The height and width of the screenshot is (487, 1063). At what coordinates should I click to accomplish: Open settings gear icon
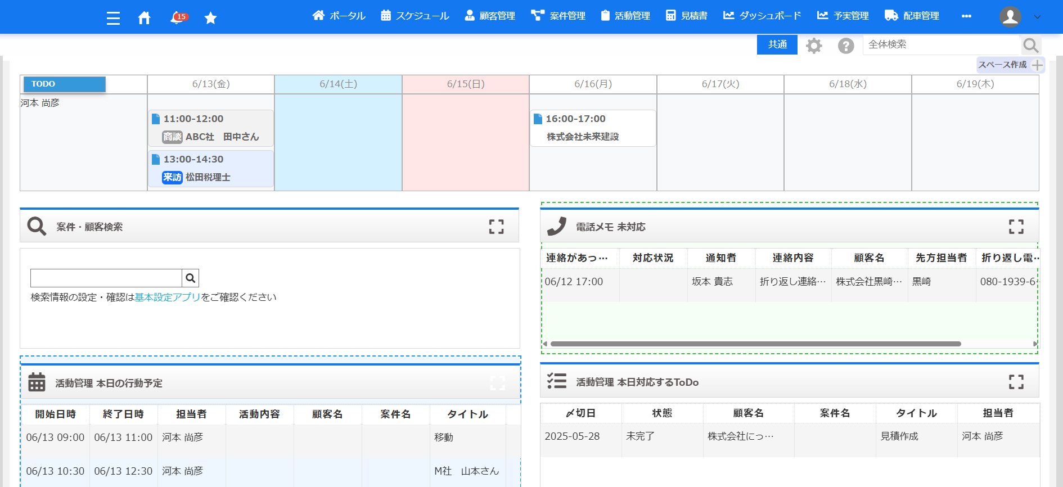814,46
